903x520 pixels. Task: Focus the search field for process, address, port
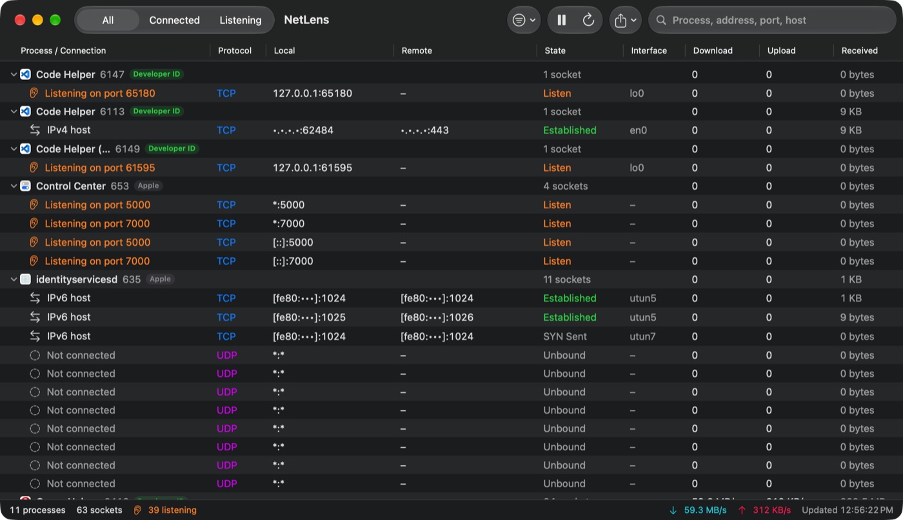(772, 20)
